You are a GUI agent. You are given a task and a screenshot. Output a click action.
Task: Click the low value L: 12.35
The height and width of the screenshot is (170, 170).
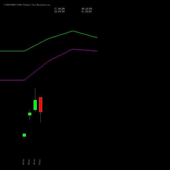tap(87, 12)
